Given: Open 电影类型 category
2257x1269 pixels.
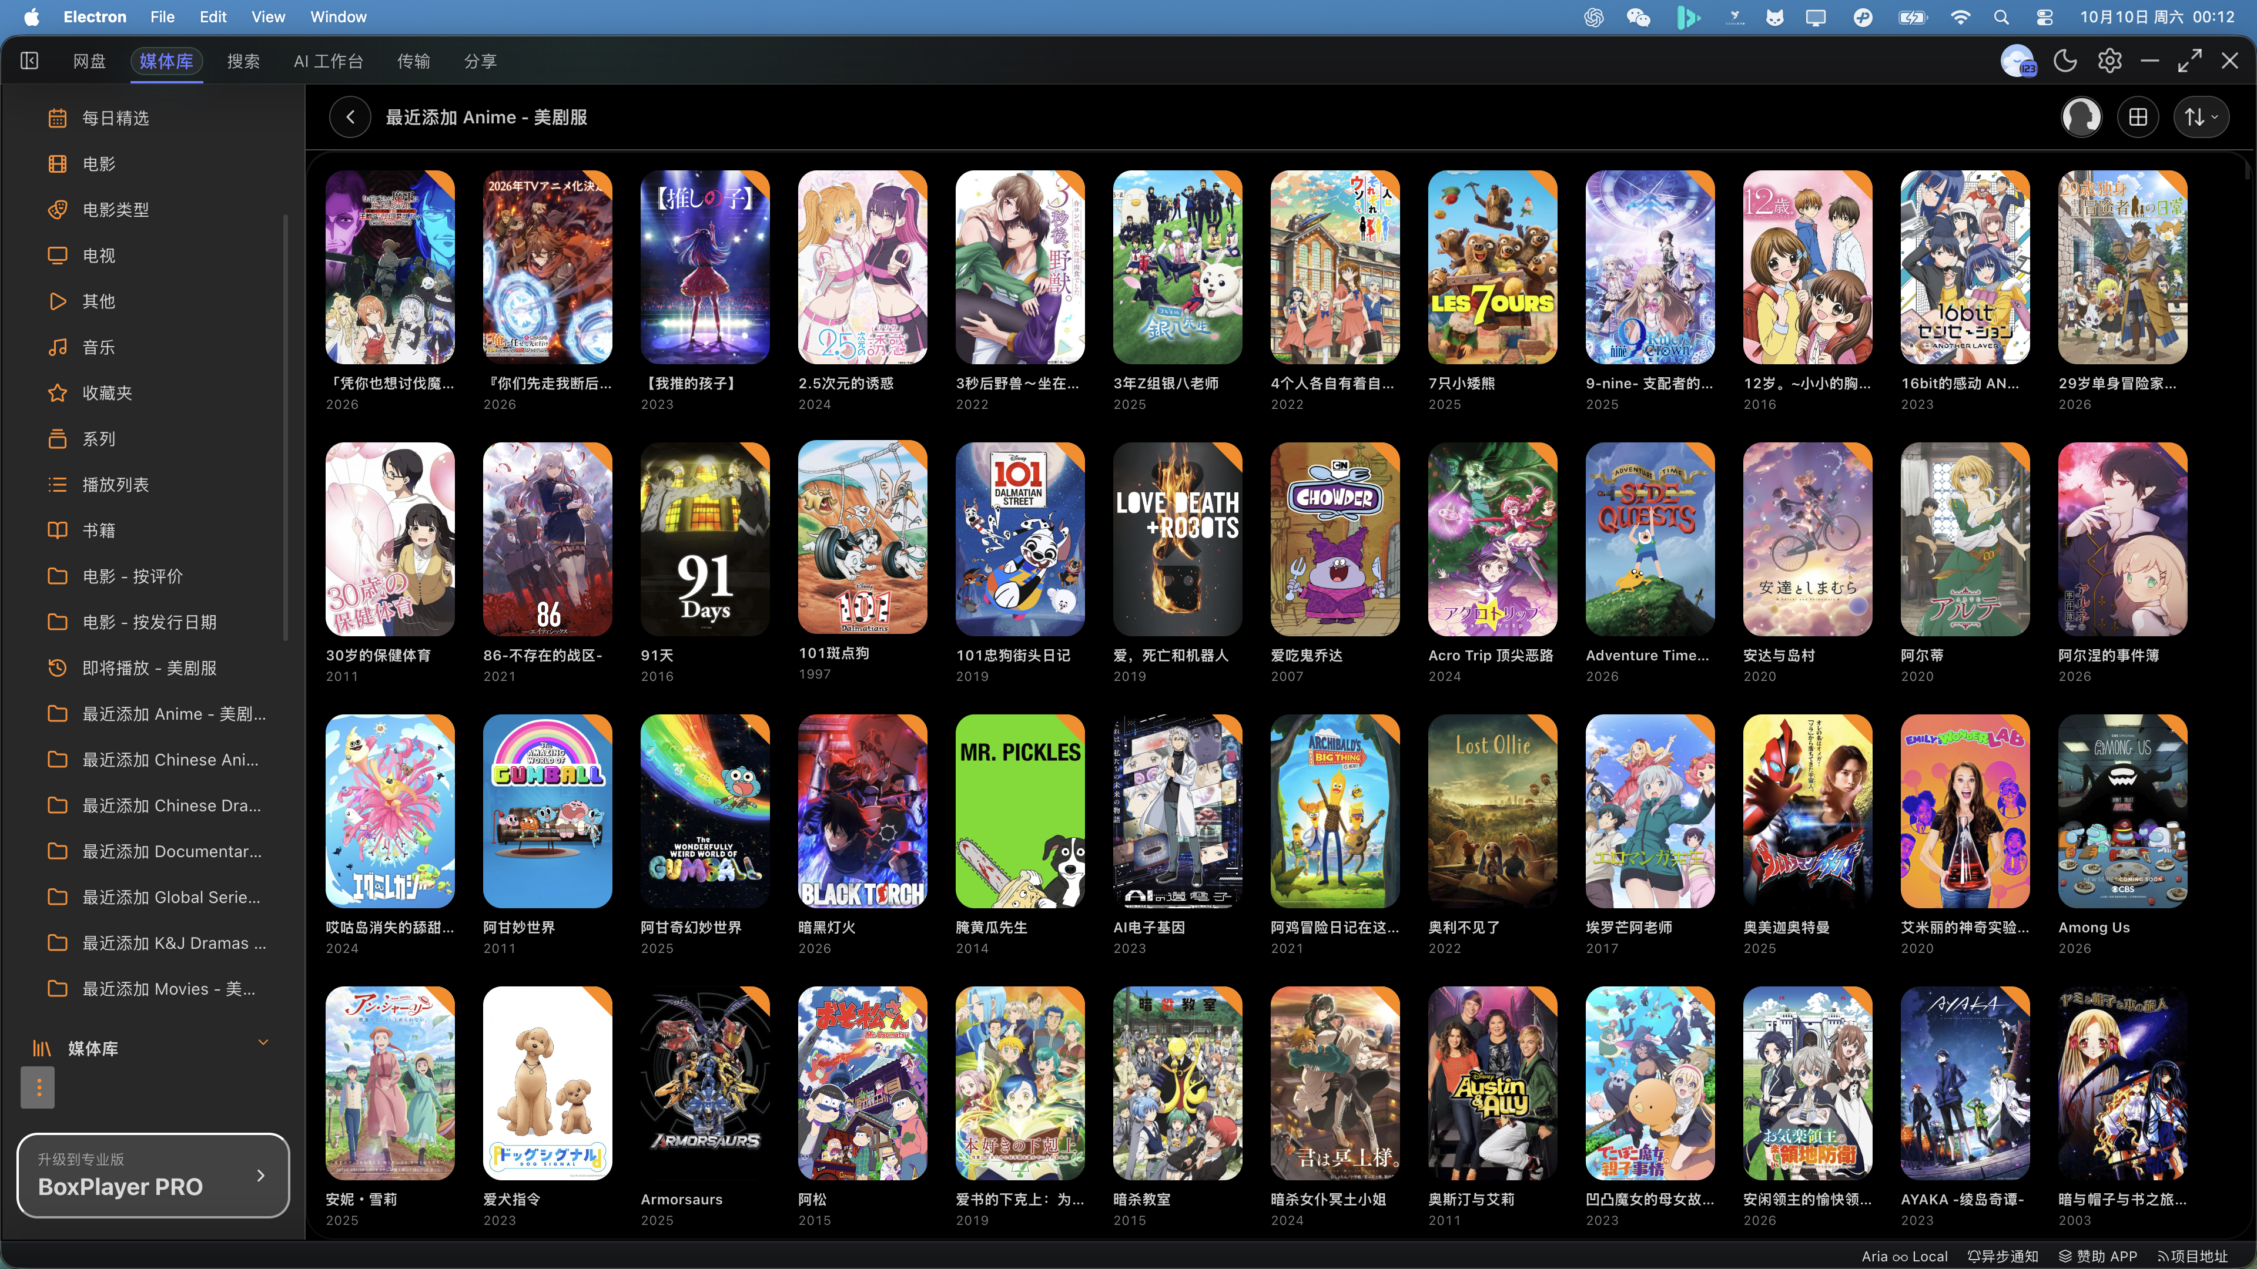Looking at the screenshot, I should (x=116, y=209).
